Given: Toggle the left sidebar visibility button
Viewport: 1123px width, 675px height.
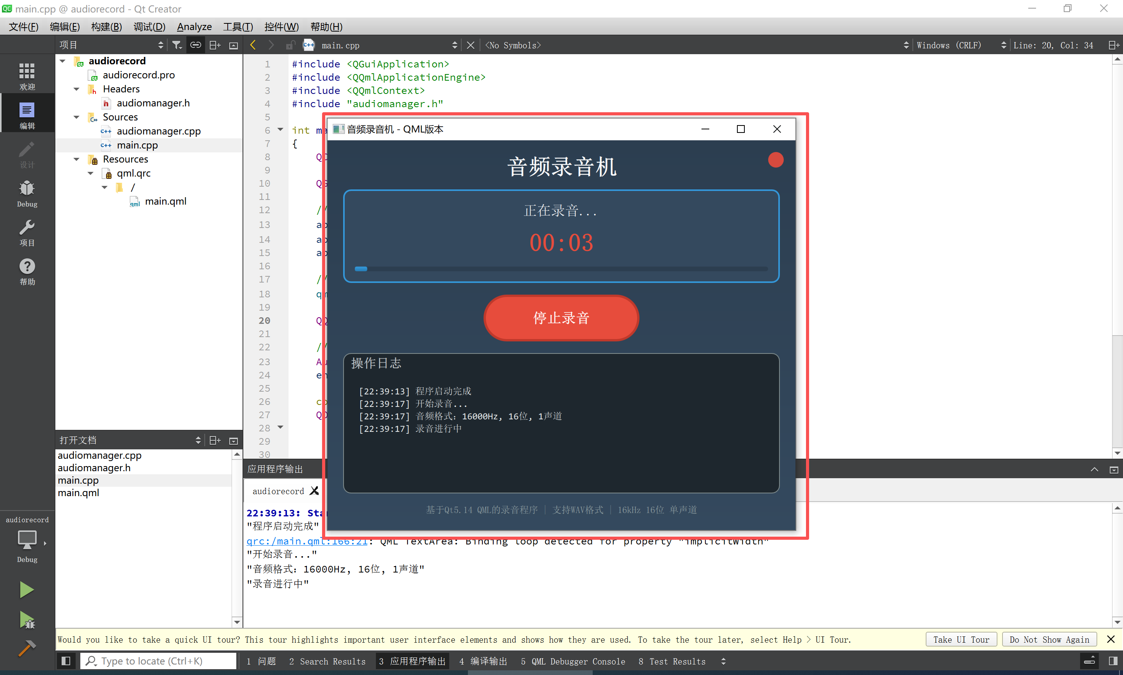Looking at the screenshot, I should pos(66,661).
